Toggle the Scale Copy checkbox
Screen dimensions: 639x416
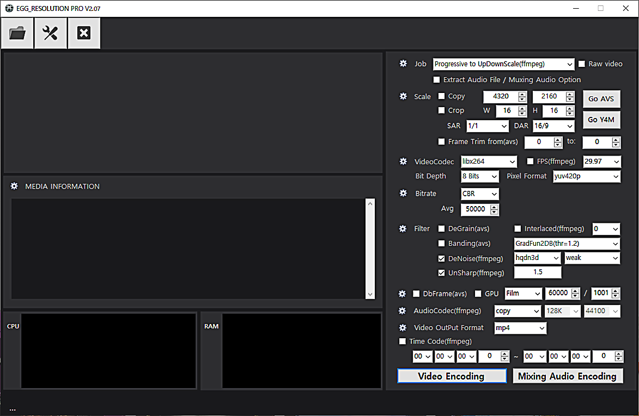point(441,96)
